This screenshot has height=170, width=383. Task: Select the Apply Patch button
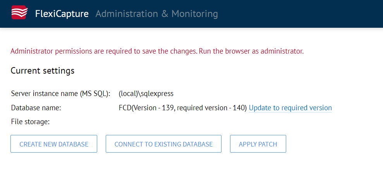tap(258, 144)
